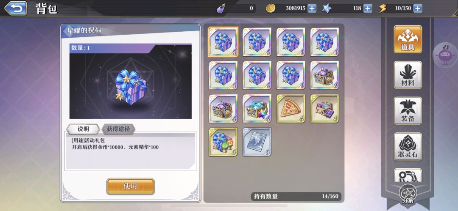Viewport: 458px width, 211px height.
Task: Click the large gift box preview image
Action: (131, 81)
